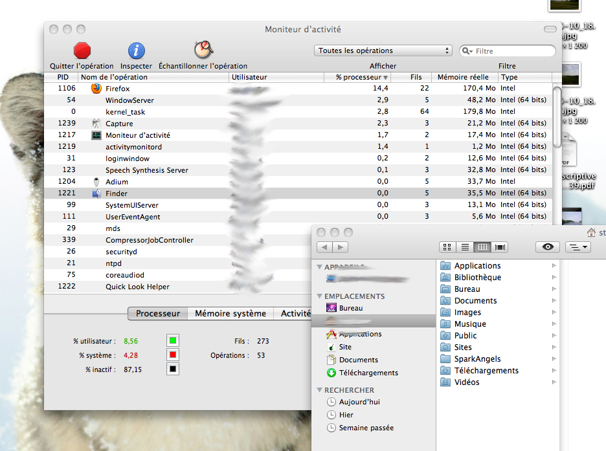Select the Moniteur d'activité process icon

pos(96,135)
